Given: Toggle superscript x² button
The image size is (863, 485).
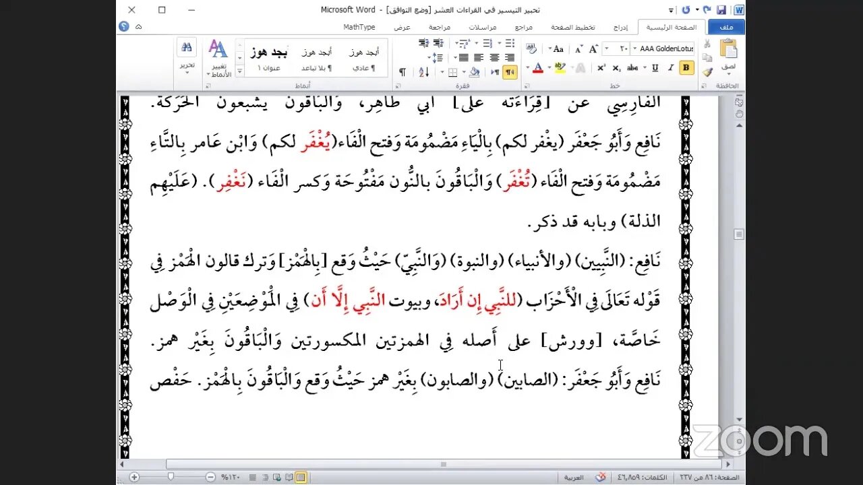Looking at the screenshot, I should pos(601,67).
